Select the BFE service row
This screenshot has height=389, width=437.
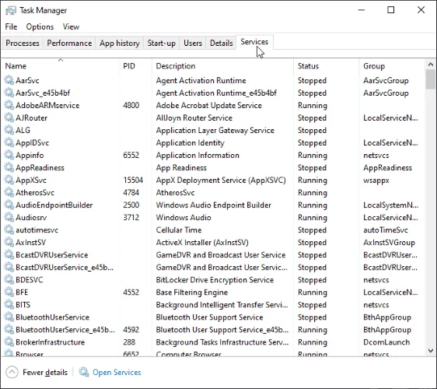213,293
